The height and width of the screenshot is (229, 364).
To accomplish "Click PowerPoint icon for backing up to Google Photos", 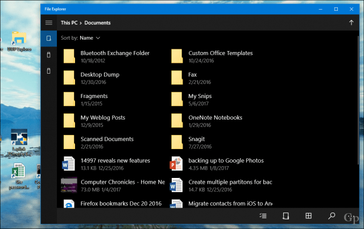I will click(176, 164).
